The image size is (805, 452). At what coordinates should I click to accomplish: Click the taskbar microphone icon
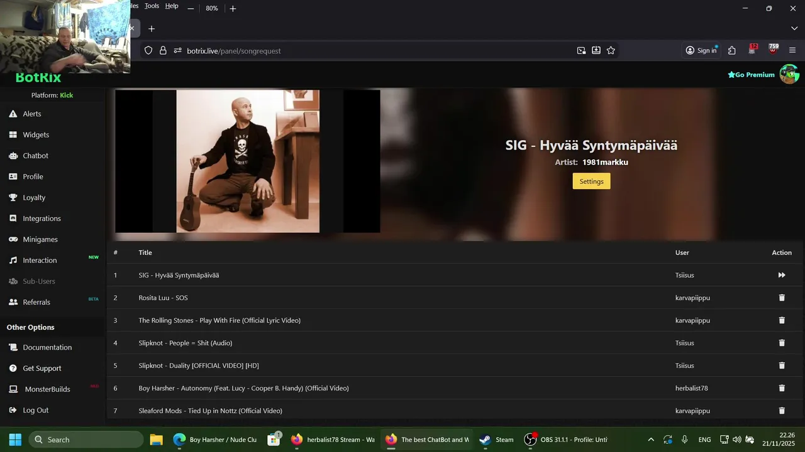[684, 439]
